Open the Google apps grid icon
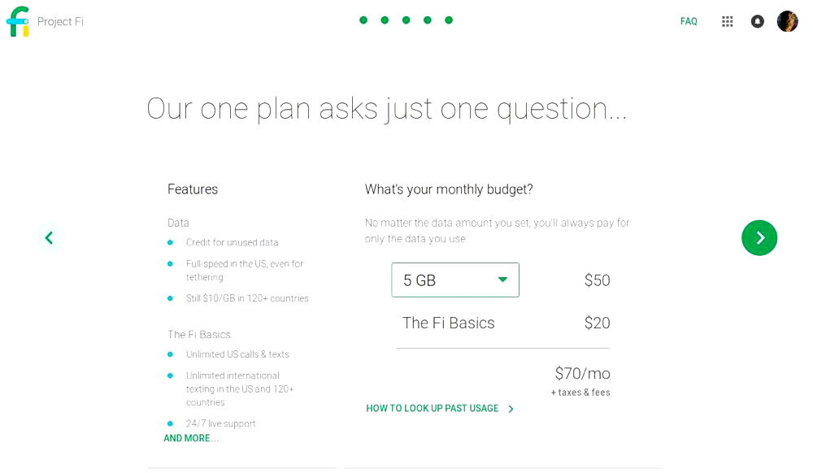Viewport: 813px width, 473px height. tap(728, 21)
